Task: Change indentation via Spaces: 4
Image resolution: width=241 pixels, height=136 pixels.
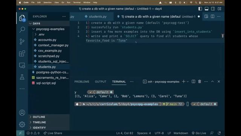Action: coord(144,133)
